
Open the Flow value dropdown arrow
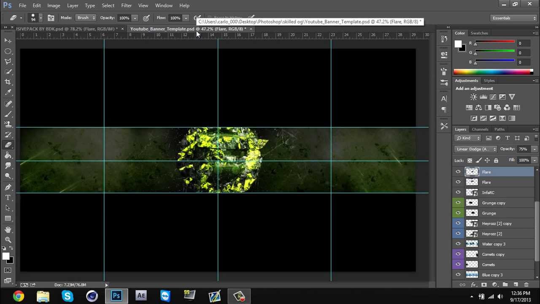pos(186,18)
